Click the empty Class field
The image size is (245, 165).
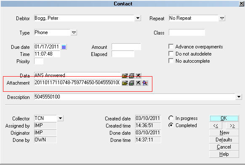(x=187, y=32)
